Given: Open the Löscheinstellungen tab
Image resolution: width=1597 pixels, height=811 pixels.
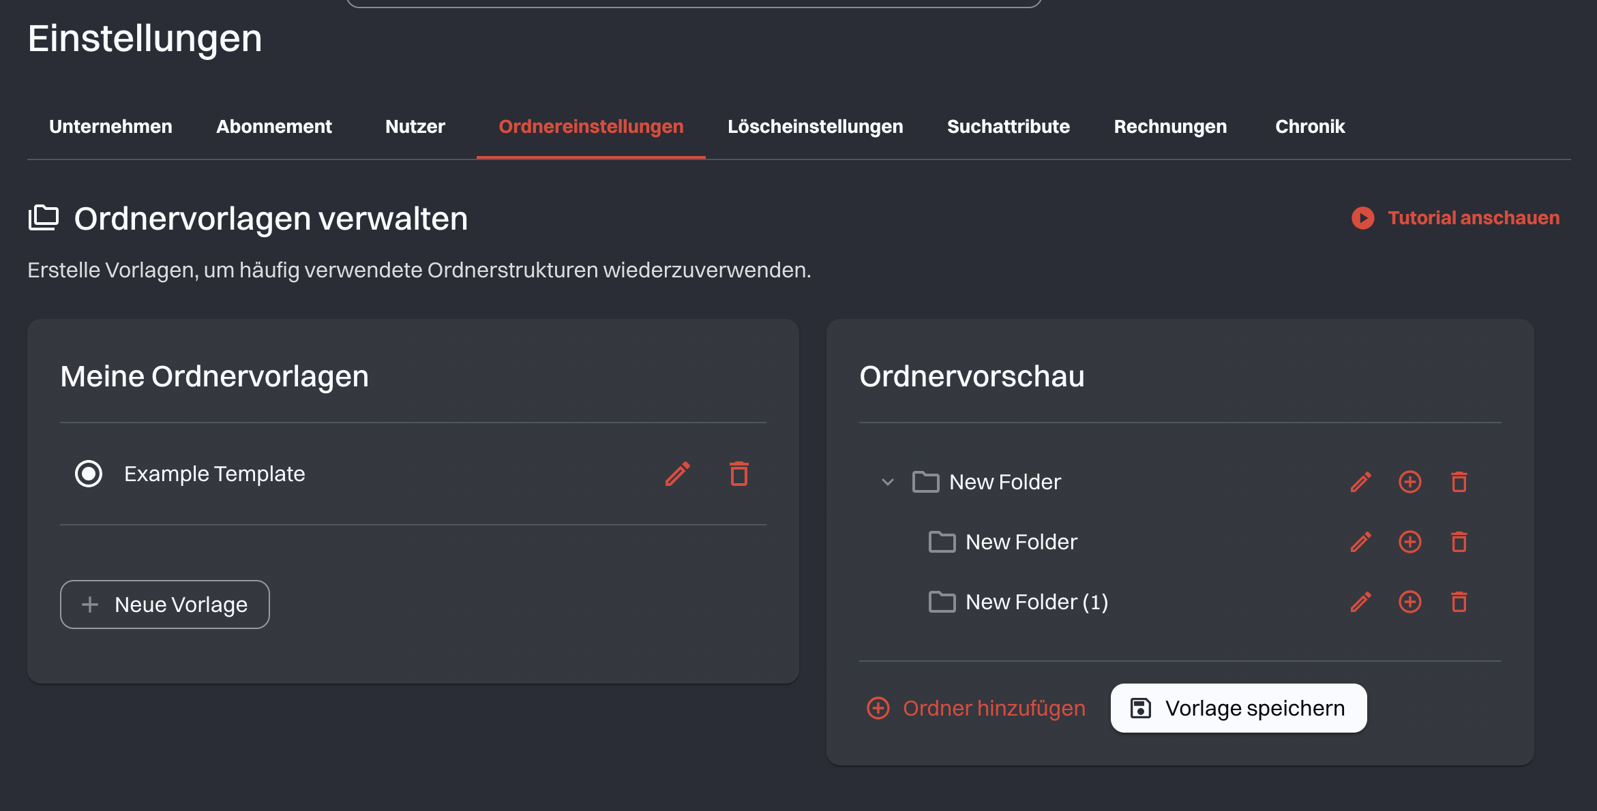Looking at the screenshot, I should coord(815,127).
